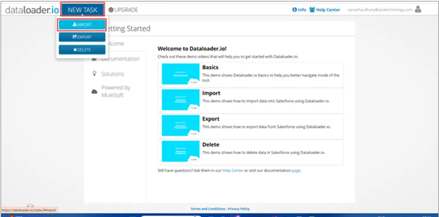Click the Import demo heading
439x217 pixels.
(x=211, y=93)
